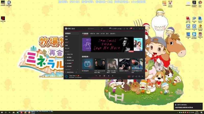Image resolution: width=204 pixels, height=114 pixels.
Task: Click the Paper Thin song title
Action: 72,75
